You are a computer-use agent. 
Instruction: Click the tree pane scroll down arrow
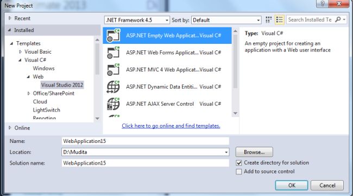pos(97,119)
